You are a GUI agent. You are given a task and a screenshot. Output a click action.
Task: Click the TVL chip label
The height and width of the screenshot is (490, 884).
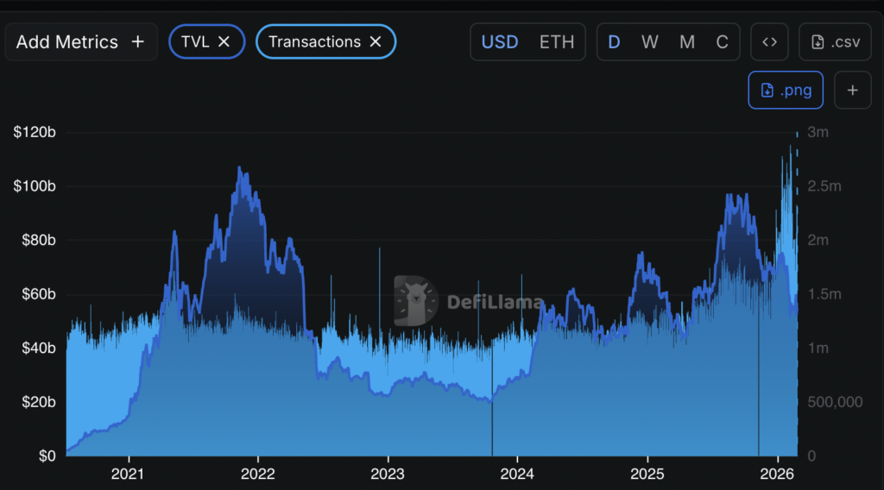[195, 41]
